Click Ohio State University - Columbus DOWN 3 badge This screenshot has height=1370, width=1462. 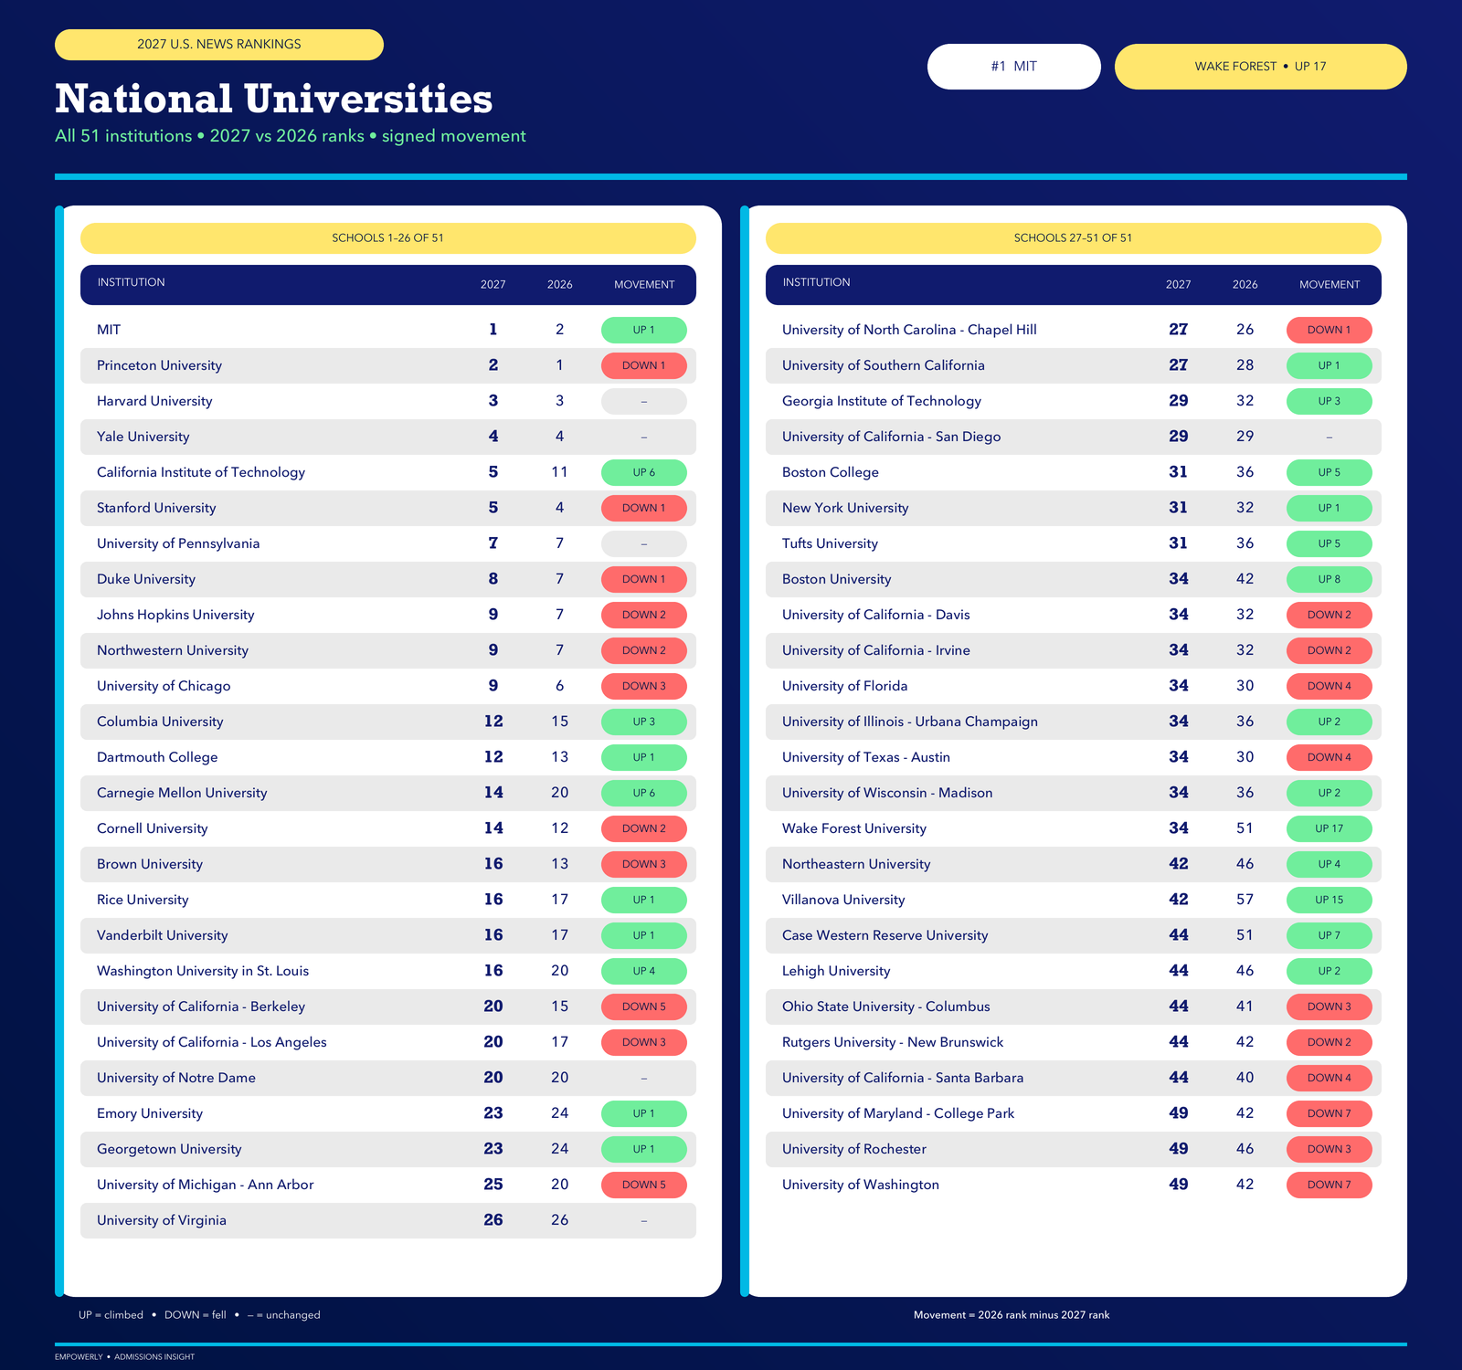tap(1330, 1006)
